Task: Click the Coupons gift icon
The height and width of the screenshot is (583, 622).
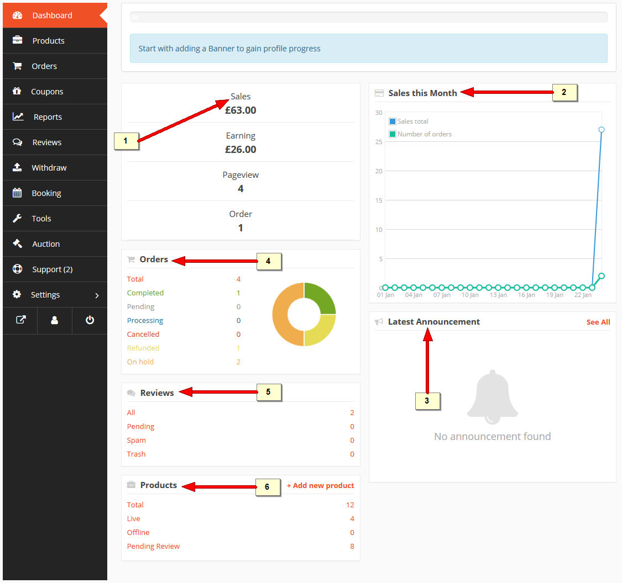Action: tap(17, 91)
